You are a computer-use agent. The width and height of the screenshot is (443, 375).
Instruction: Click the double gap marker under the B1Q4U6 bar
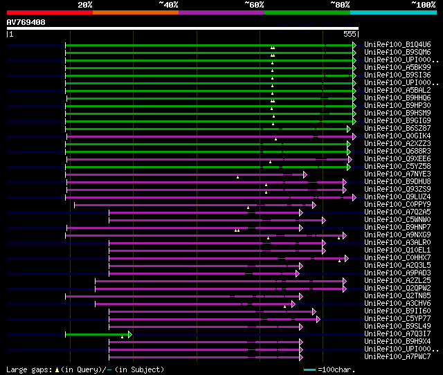click(x=273, y=48)
